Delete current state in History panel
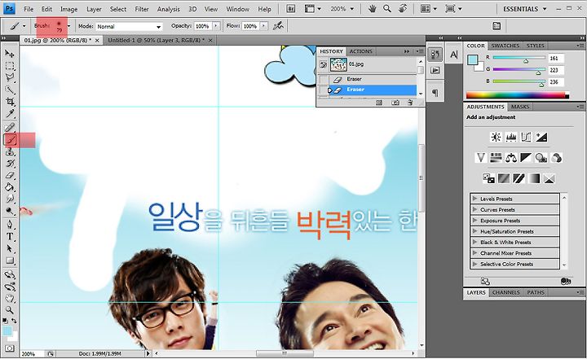This screenshot has height=359, width=587. (x=410, y=103)
